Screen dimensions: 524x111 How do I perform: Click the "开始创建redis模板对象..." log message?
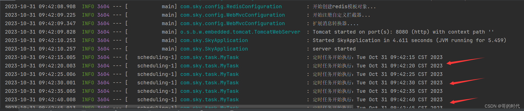344,7
